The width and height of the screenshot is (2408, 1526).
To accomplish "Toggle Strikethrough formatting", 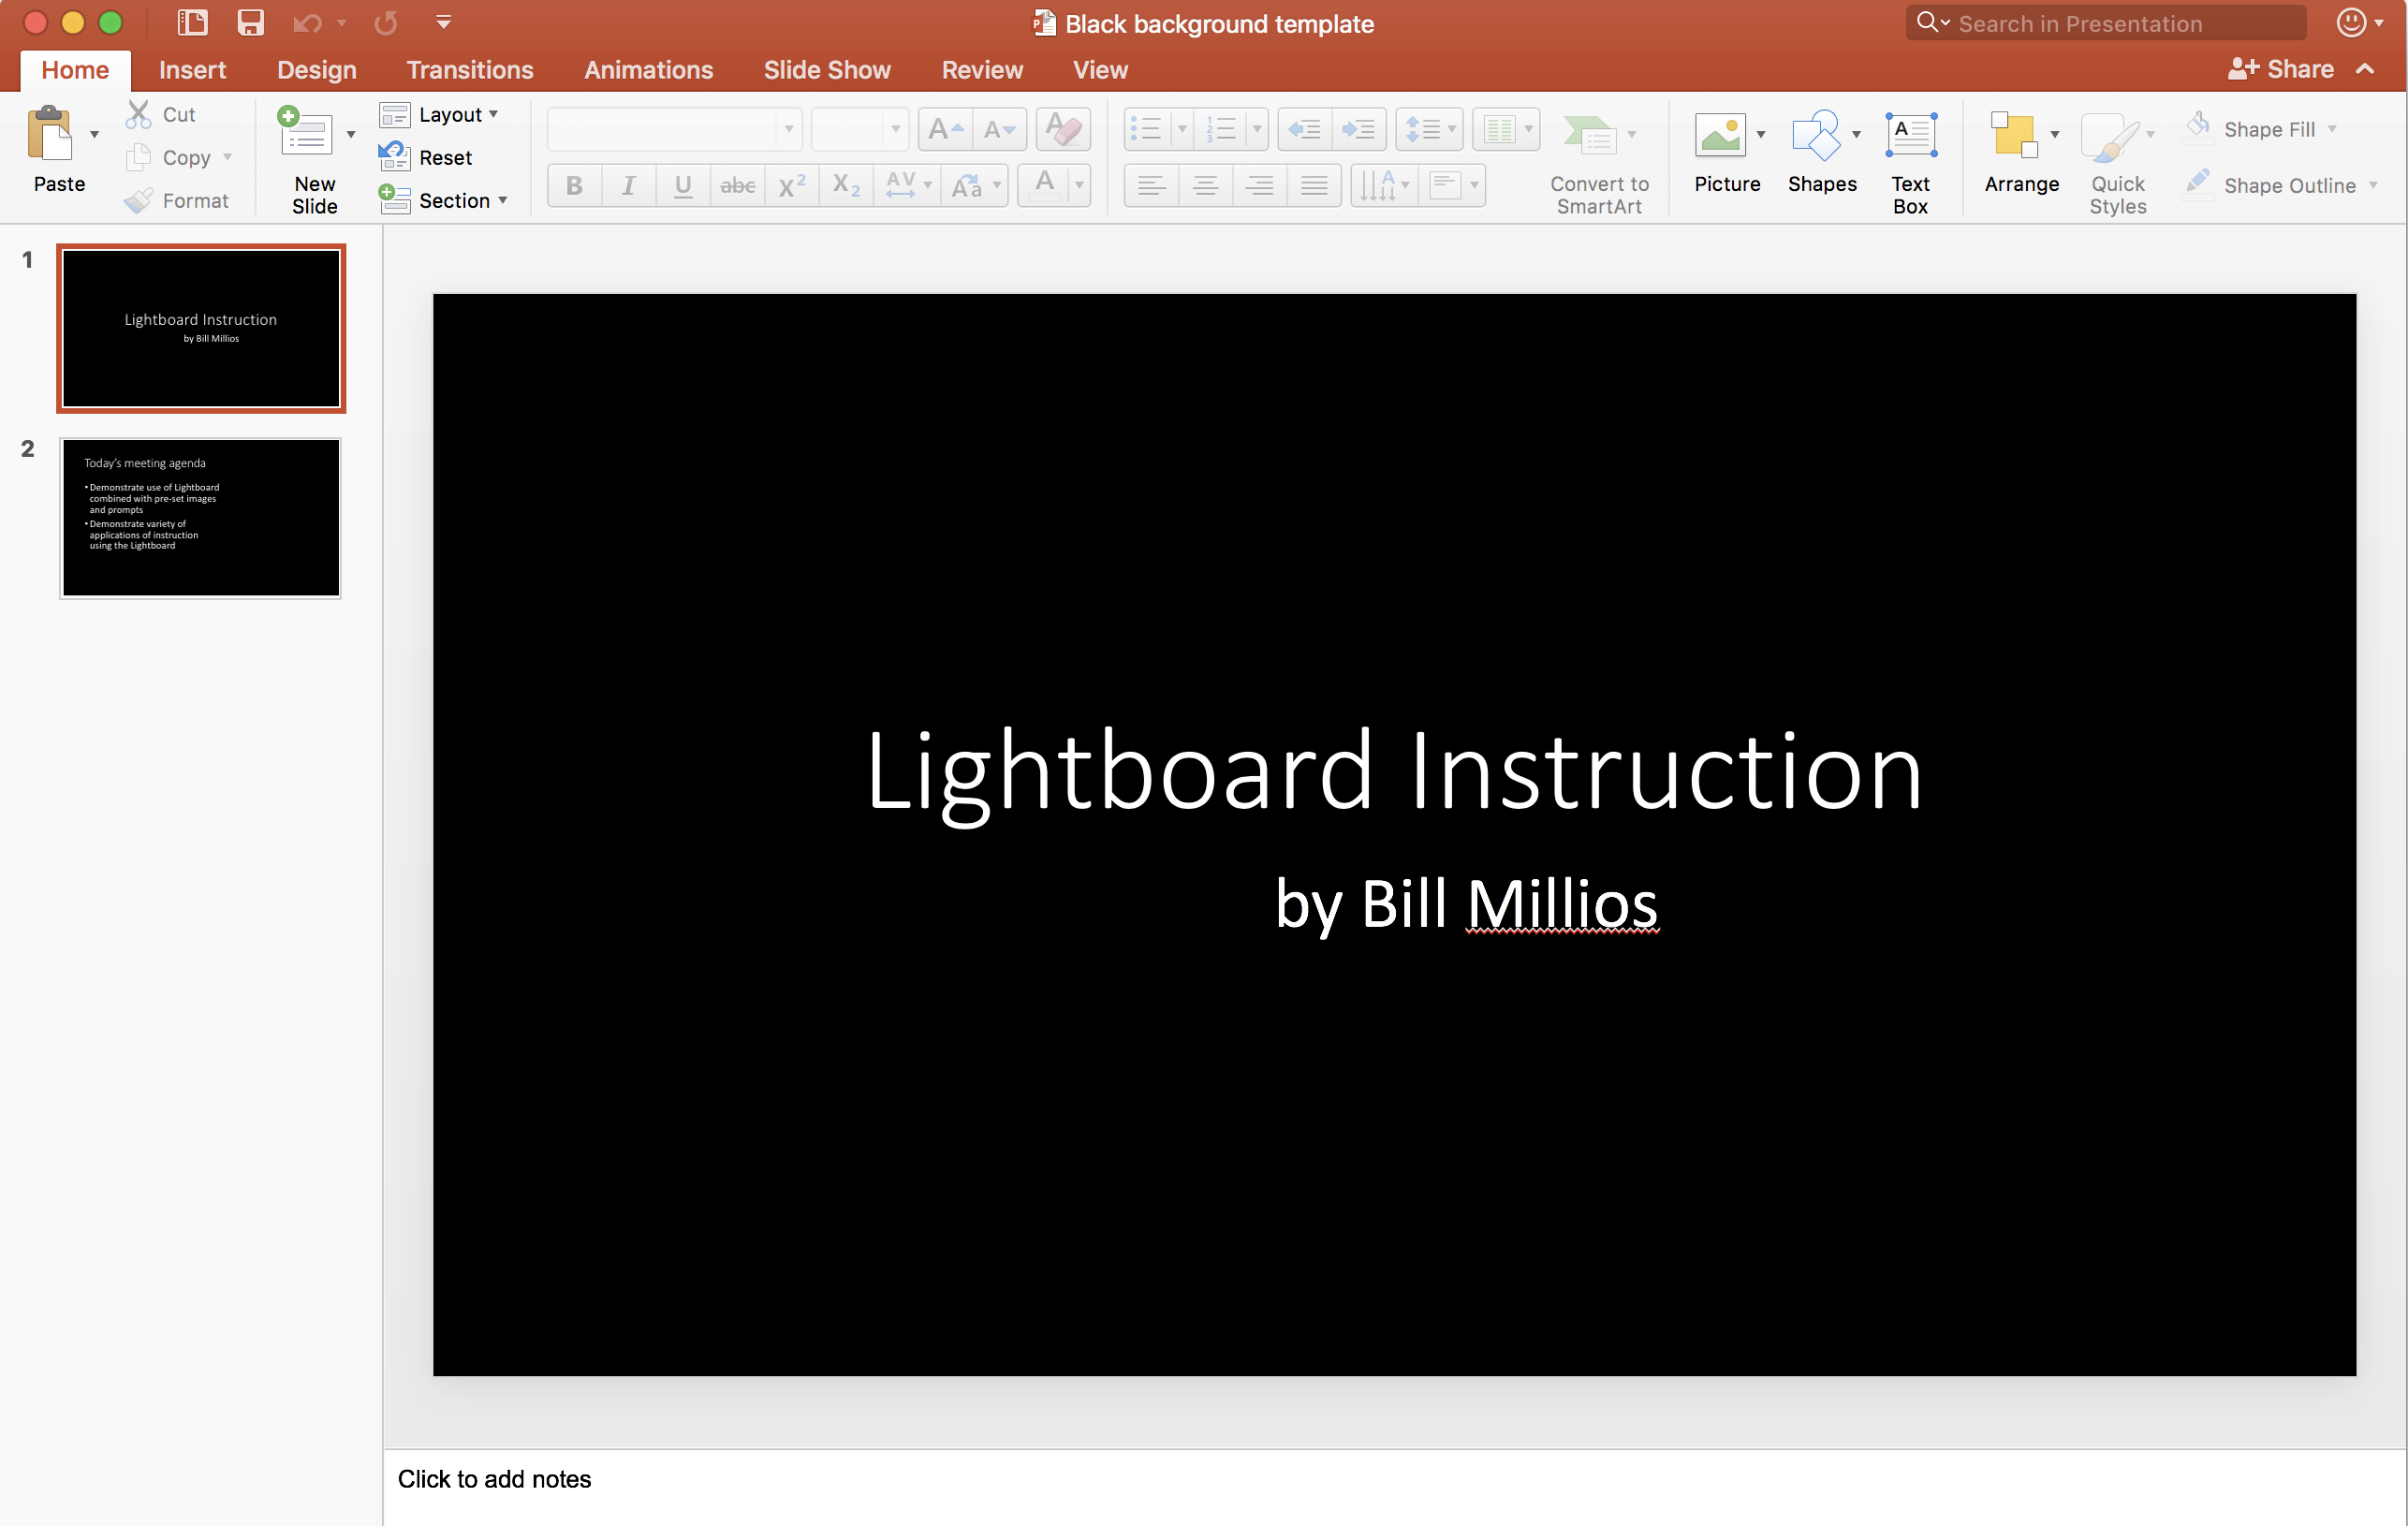I will (x=738, y=185).
